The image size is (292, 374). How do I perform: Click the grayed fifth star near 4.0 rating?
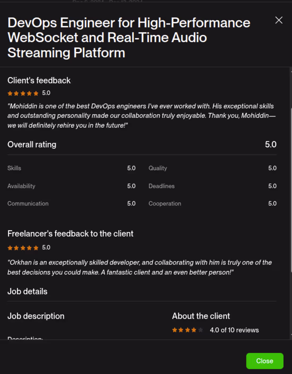click(x=201, y=330)
